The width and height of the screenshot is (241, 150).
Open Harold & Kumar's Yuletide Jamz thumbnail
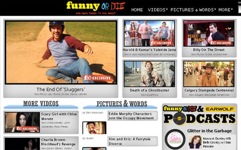tap(149, 34)
